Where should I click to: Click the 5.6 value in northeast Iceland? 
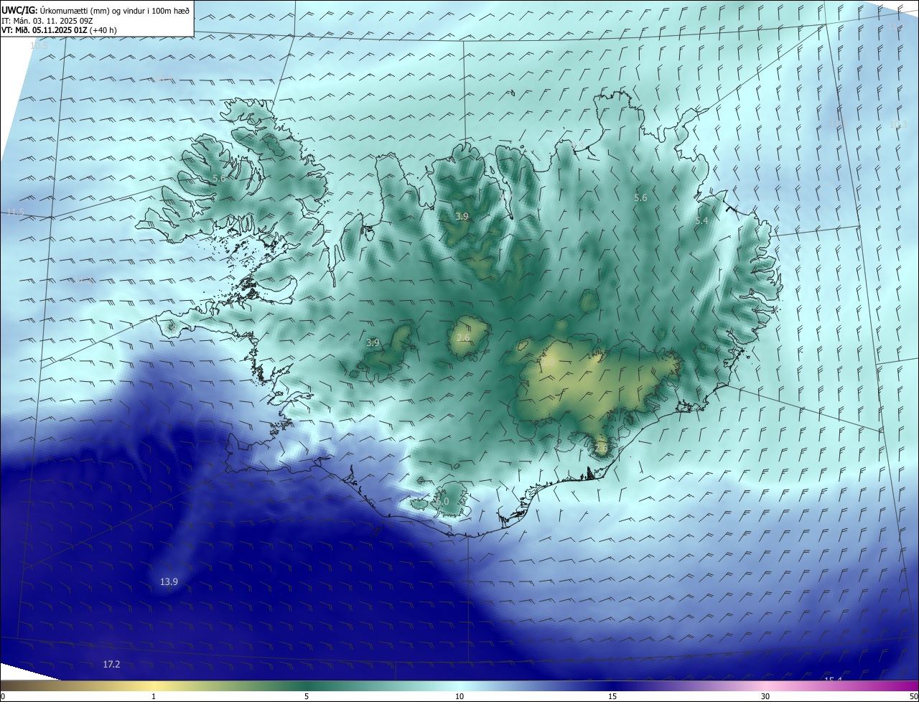[640, 197]
